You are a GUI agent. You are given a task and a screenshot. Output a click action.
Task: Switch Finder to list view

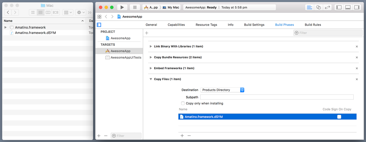point(40,13)
